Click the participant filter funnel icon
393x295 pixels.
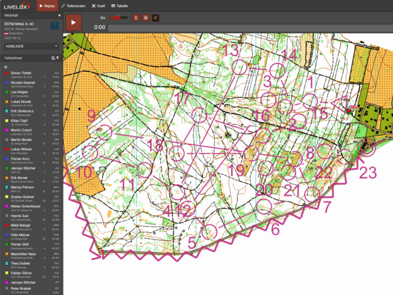pos(58,58)
